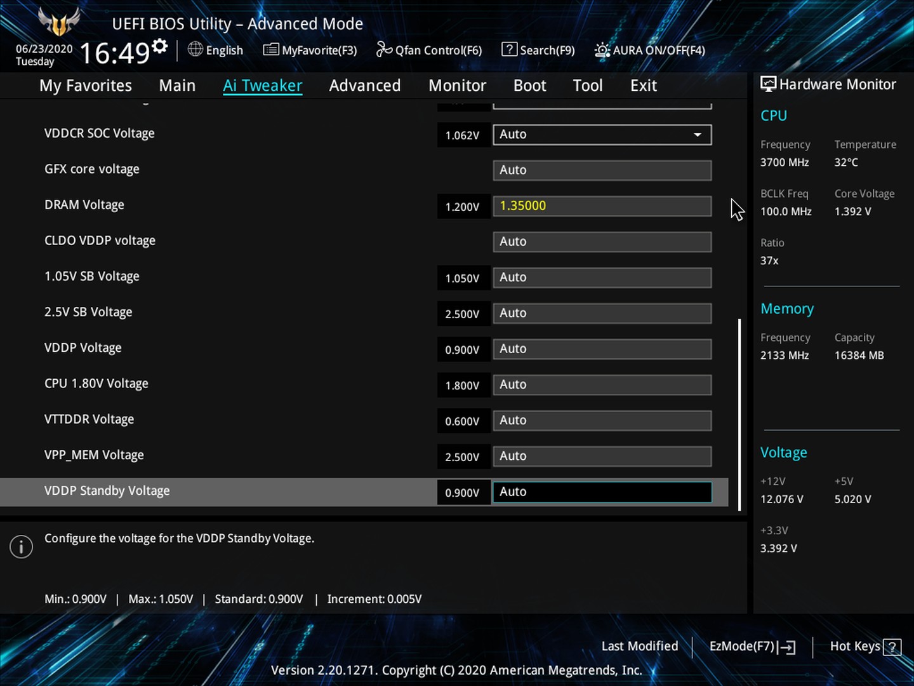Click the 2133 MHz memory frequency
The image size is (914, 686).
coord(785,356)
